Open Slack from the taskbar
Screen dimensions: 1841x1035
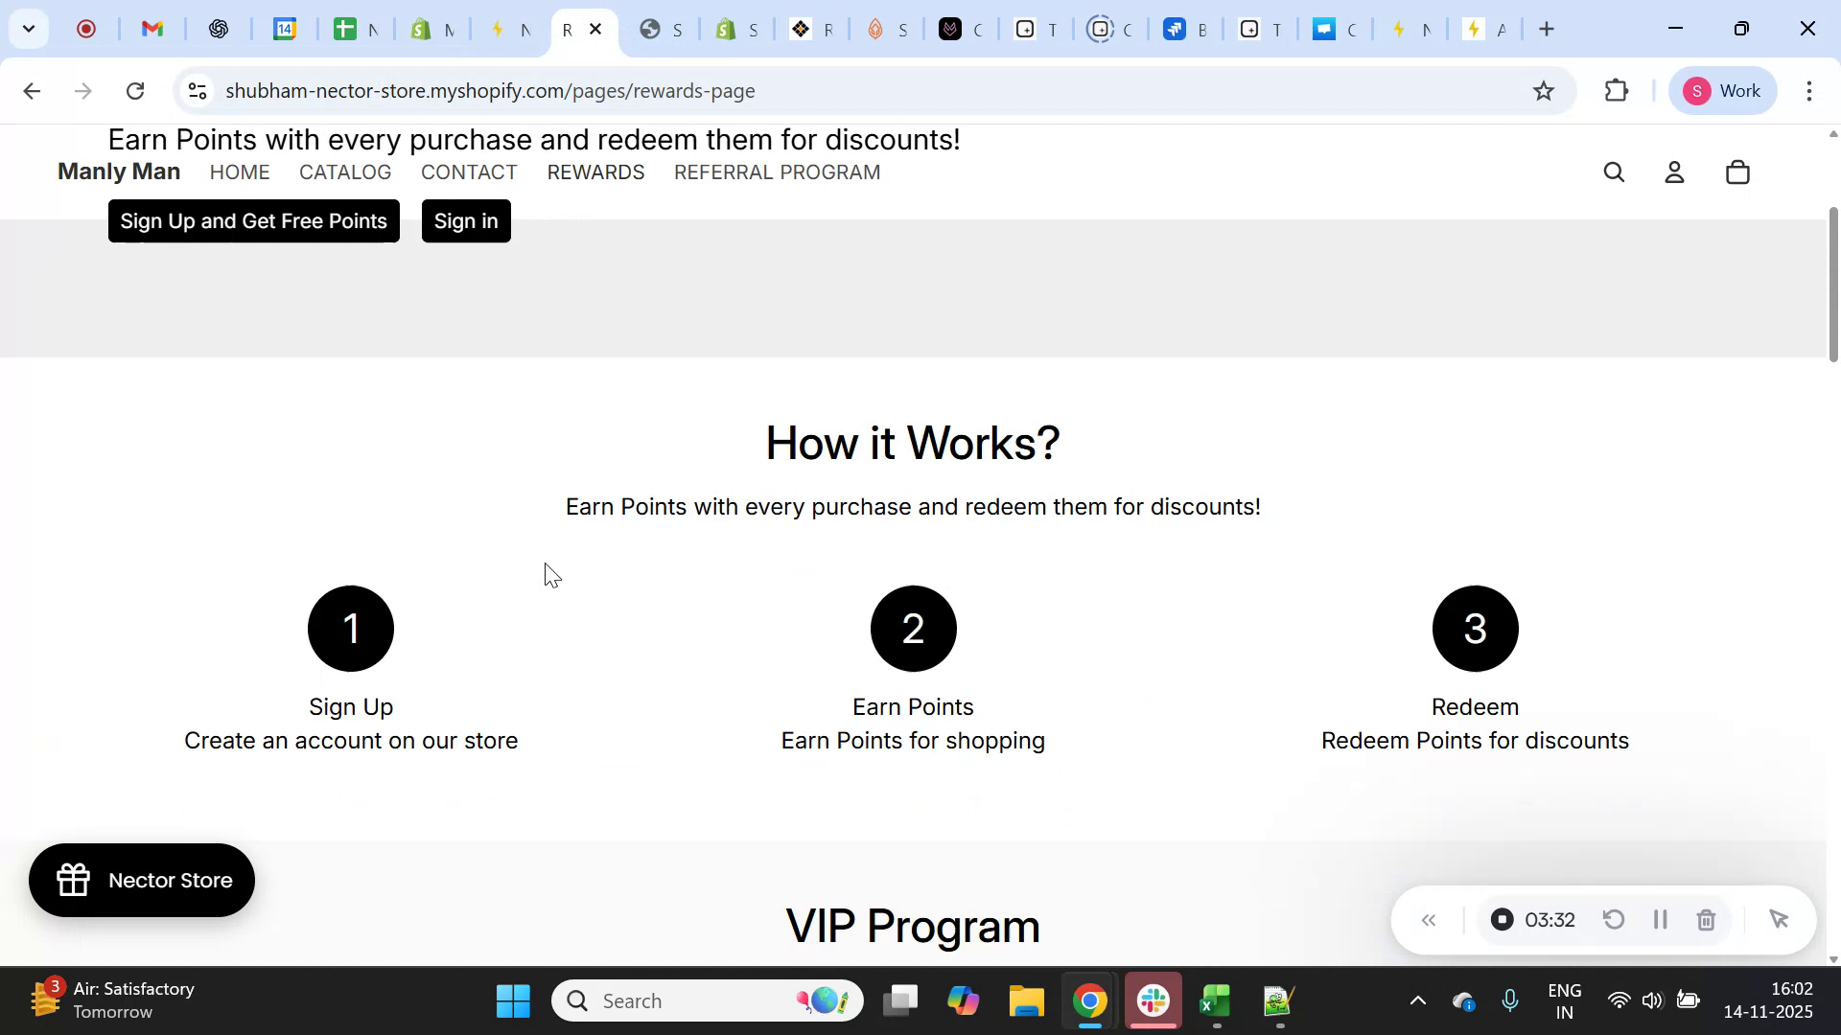1153,1000
